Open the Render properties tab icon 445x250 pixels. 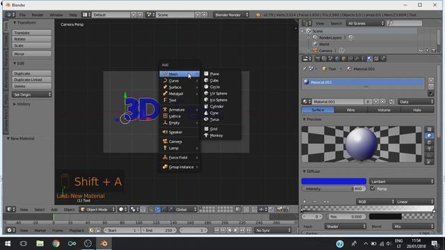pyautogui.click(x=318, y=58)
